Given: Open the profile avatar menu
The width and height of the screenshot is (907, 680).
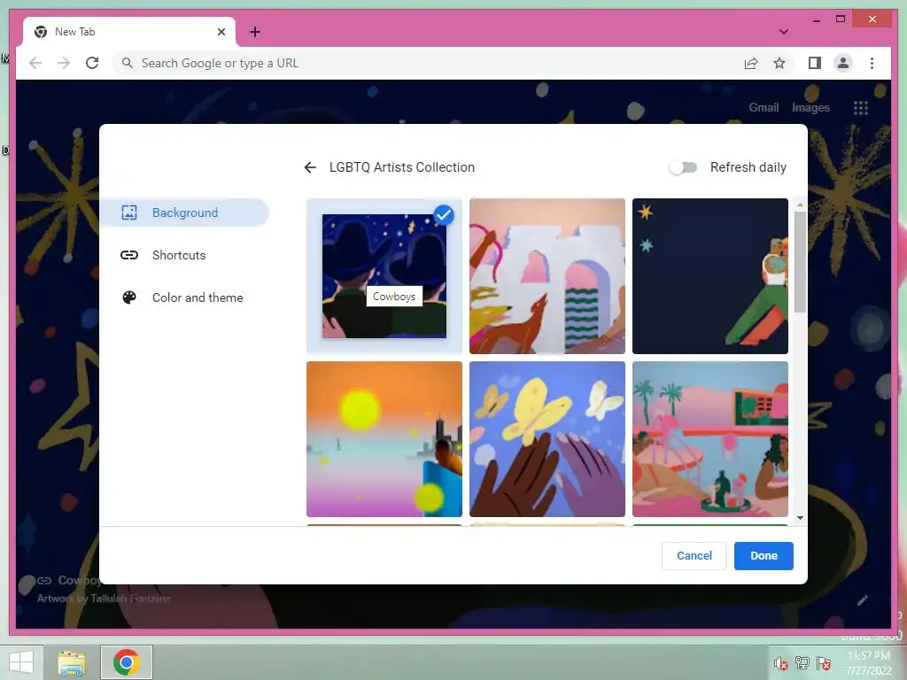Looking at the screenshot, I should click(843, 63).
